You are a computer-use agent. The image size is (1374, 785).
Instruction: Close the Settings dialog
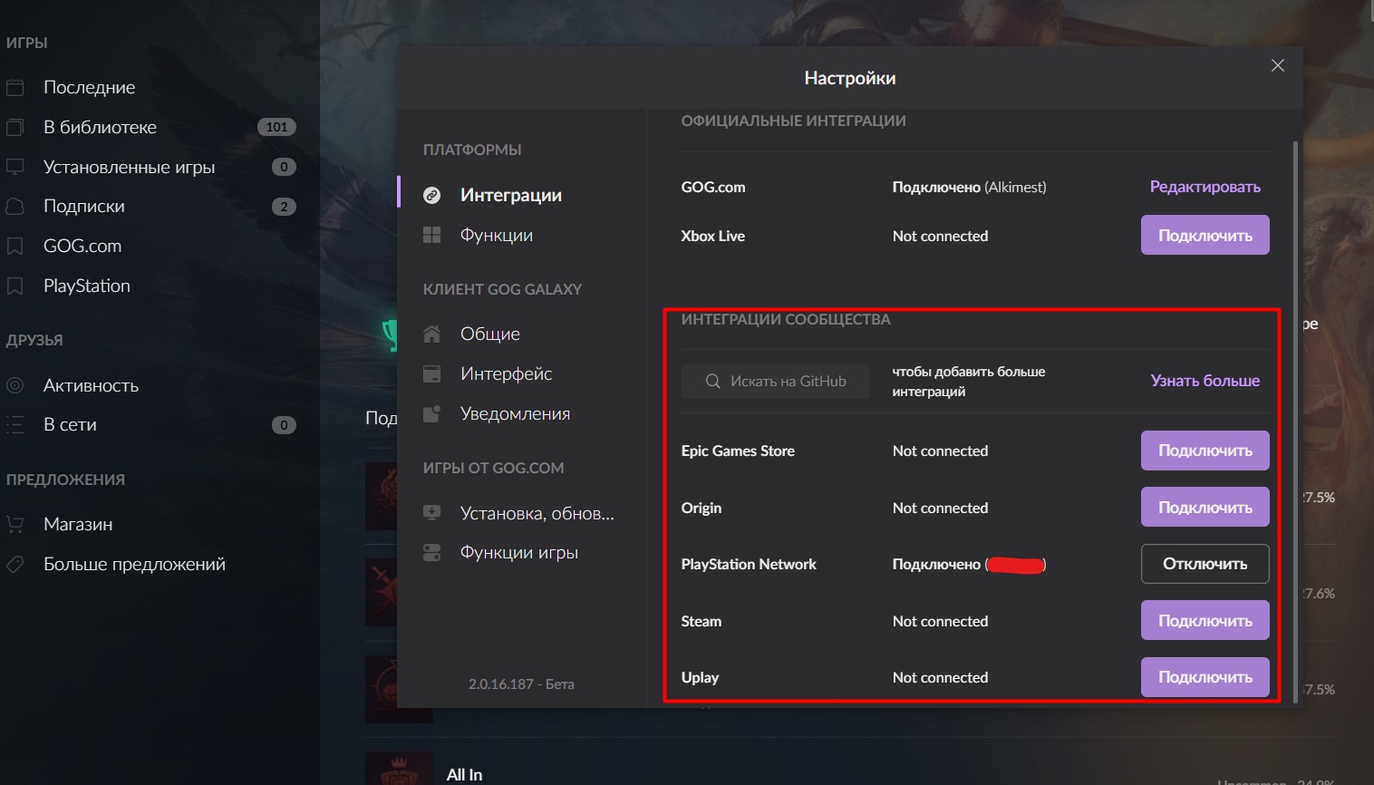[1278, 65]
